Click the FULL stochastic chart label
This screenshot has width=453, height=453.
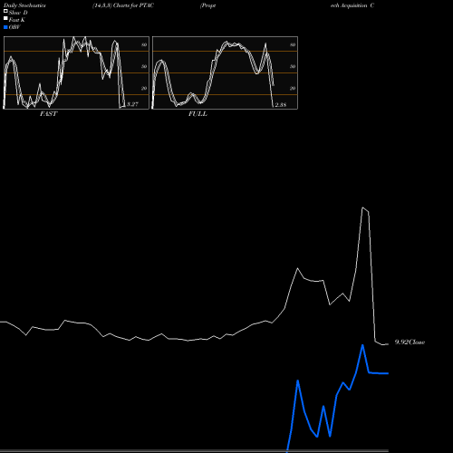click(x=198, y=114)
